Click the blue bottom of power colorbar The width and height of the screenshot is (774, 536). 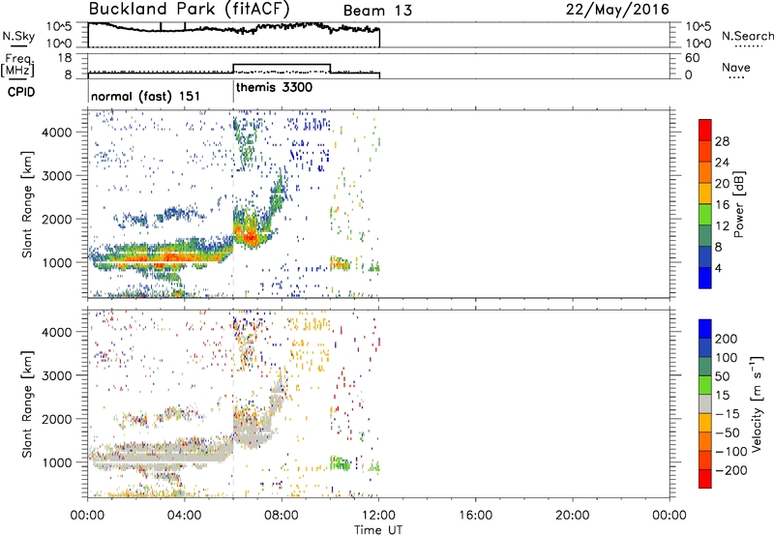pyautogui.click(x=705, y=278)
